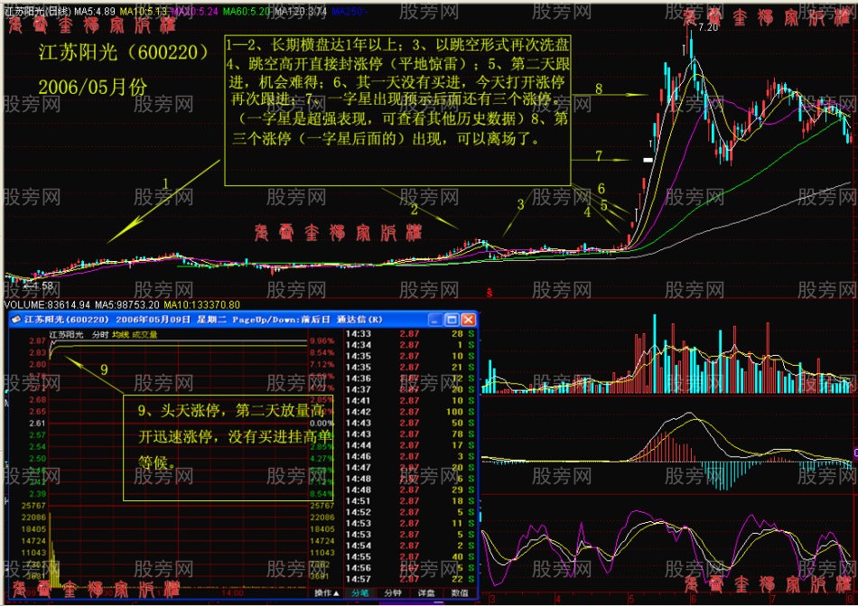Maximize the 江苏阳光(600220) intraday window
This screenshot has height=606, width=858.
(x=452, y=320)
